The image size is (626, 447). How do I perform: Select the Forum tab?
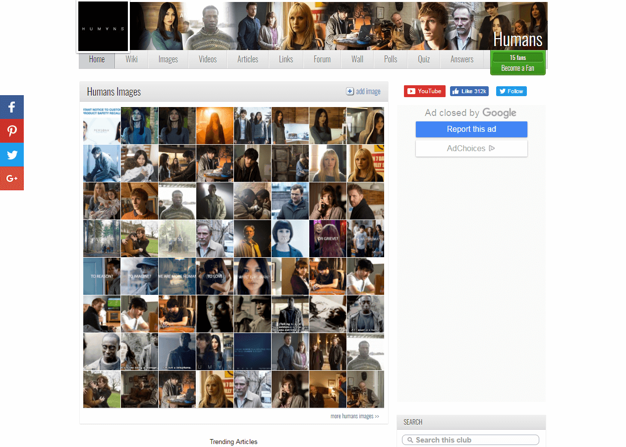click(322, 59)
